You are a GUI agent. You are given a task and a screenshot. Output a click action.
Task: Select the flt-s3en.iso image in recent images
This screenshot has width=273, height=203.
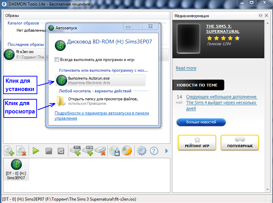tap(25, 54)
